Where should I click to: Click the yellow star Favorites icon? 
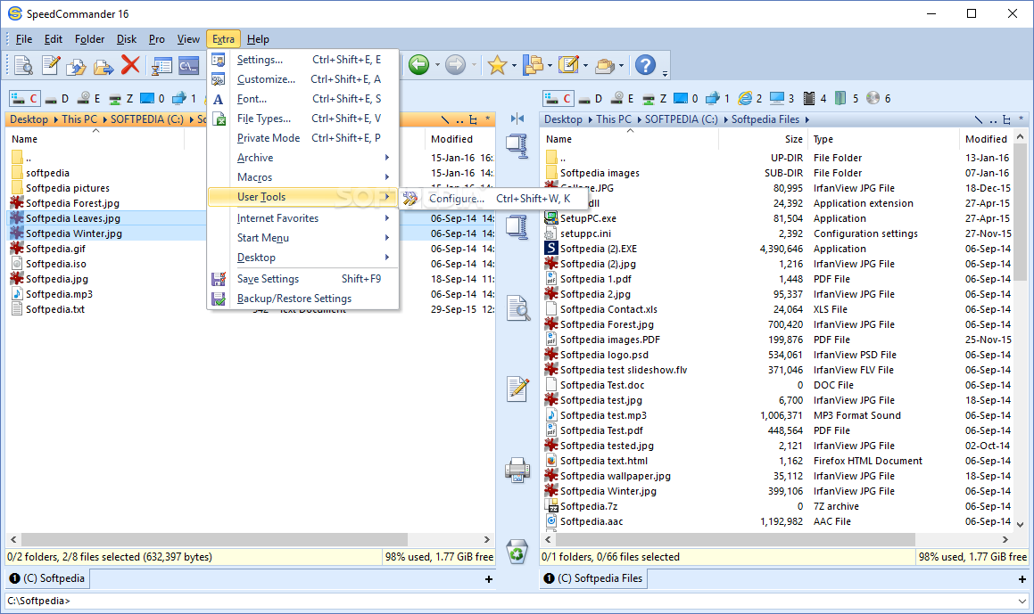click(497, 64)
